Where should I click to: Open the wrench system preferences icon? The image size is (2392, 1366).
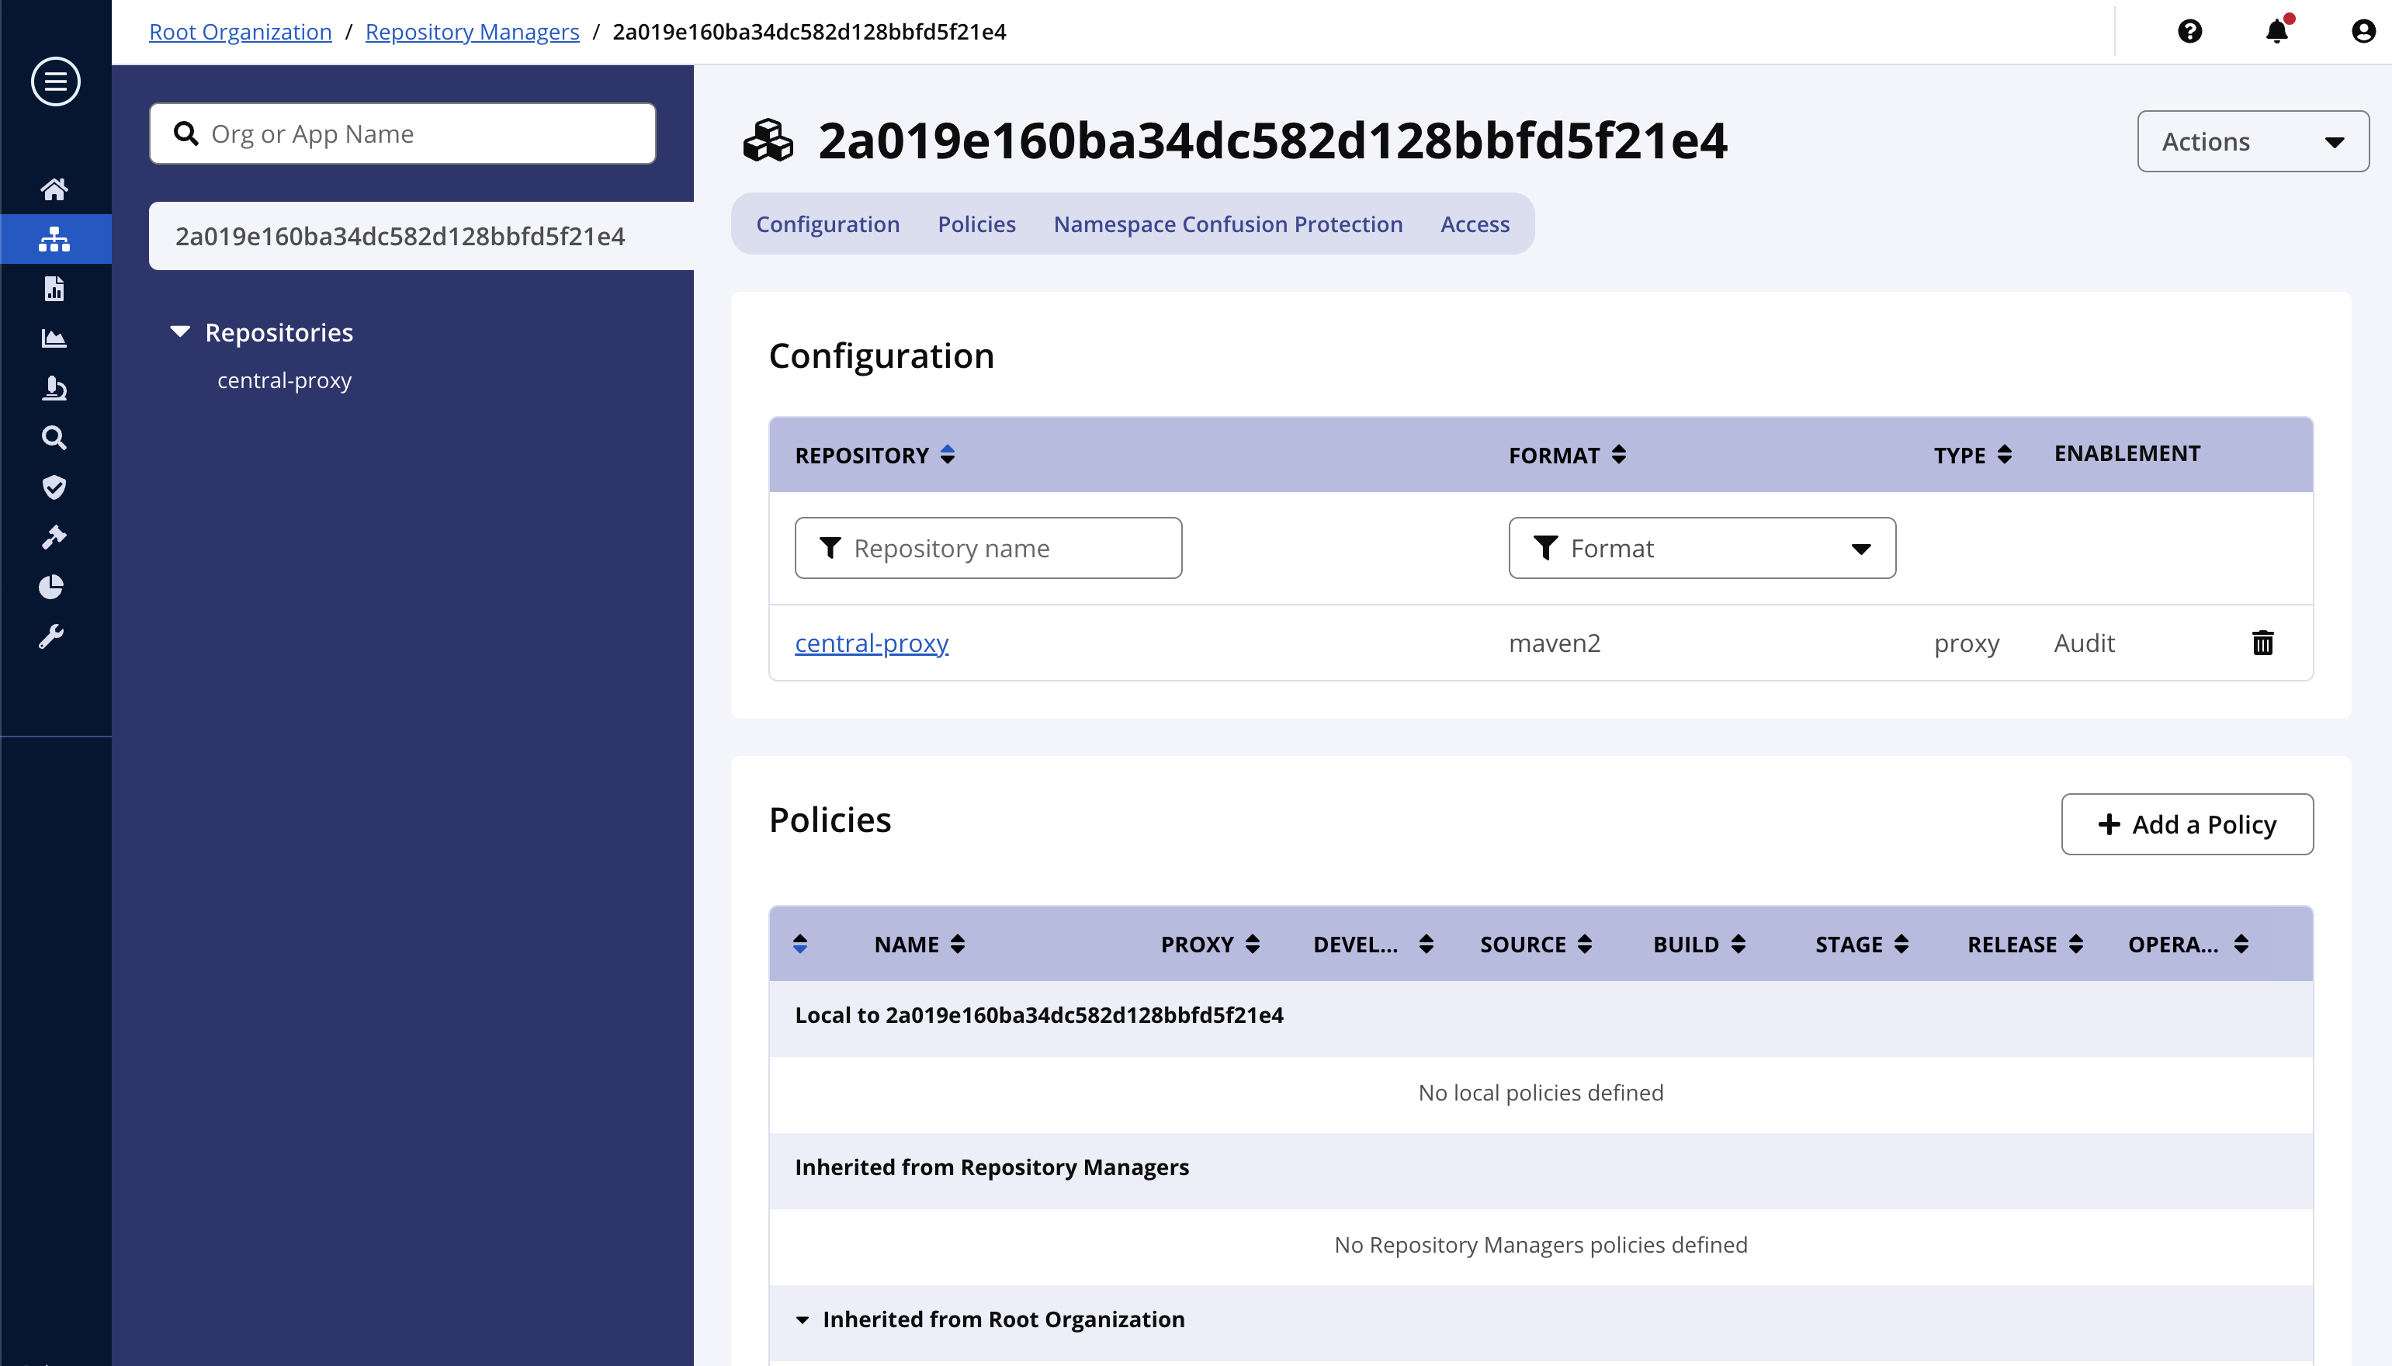(51, 637)
